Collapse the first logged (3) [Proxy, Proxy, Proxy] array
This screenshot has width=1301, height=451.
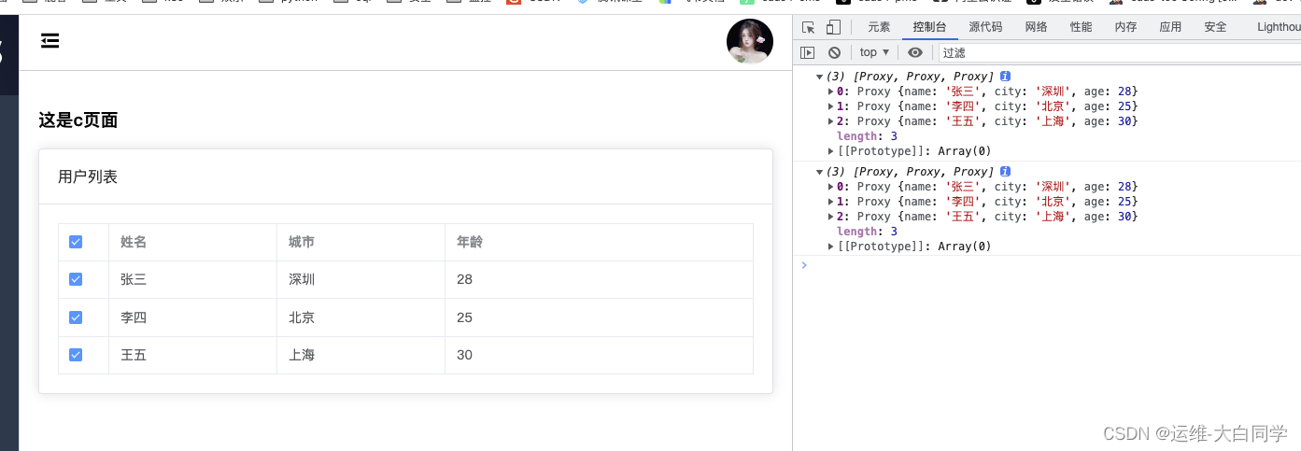coord(820,77)
